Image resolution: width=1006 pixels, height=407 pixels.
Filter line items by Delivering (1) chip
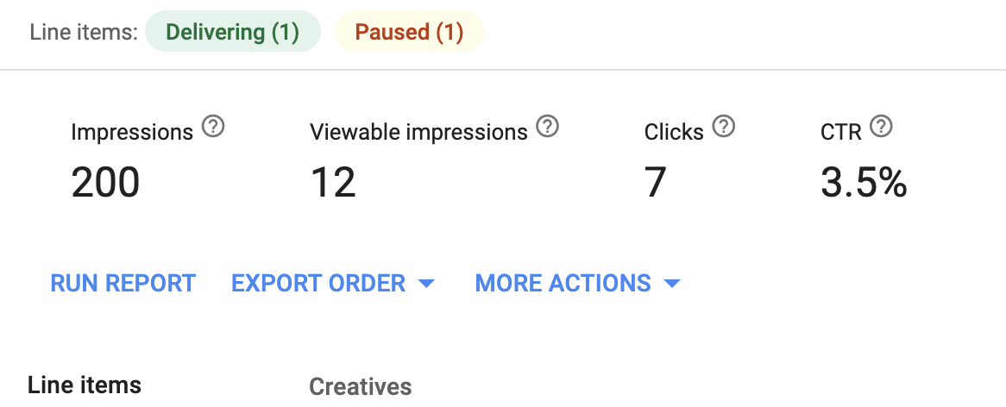click(232, 31)
